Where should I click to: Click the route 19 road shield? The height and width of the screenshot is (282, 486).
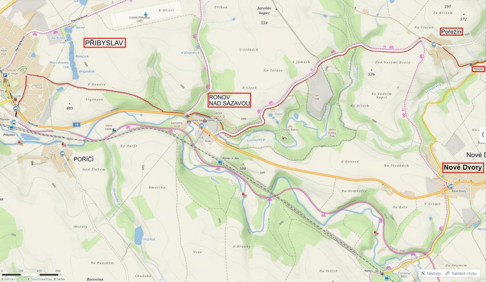click(x=76, y=125)
